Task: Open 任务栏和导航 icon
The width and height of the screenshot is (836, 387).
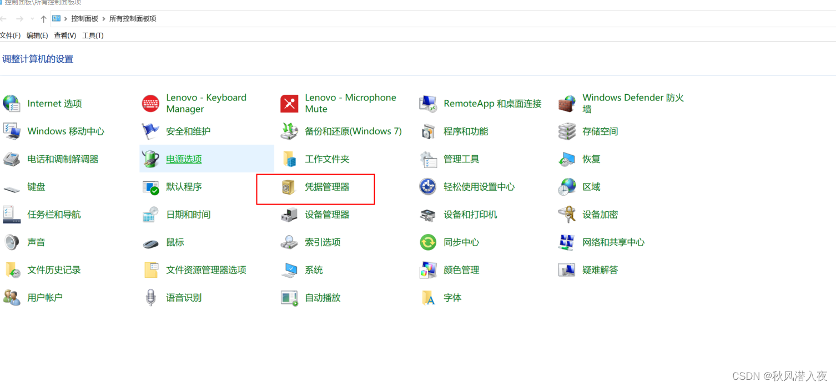Action: (x=11, y=214)
